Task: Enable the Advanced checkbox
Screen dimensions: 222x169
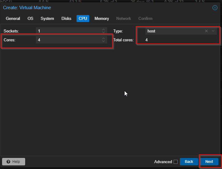Action: (175, 162)
